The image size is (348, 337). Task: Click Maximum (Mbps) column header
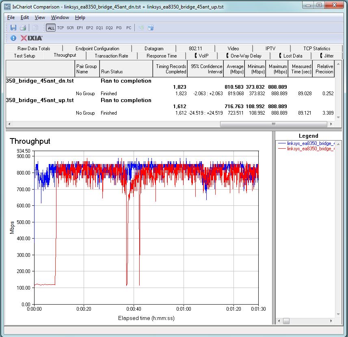pos(277,69)
